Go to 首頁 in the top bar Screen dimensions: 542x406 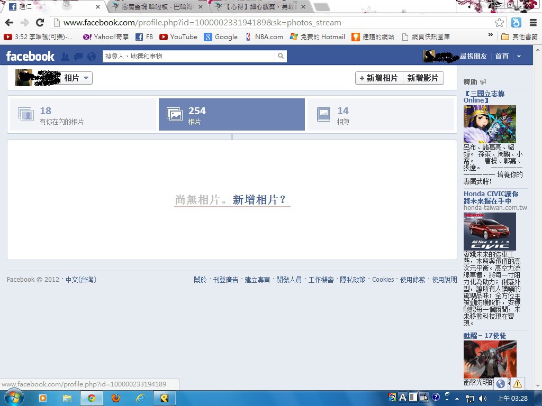pos(502,56)
